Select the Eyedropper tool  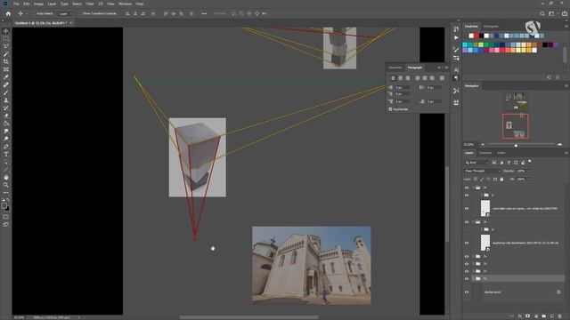tap(6, 77)
